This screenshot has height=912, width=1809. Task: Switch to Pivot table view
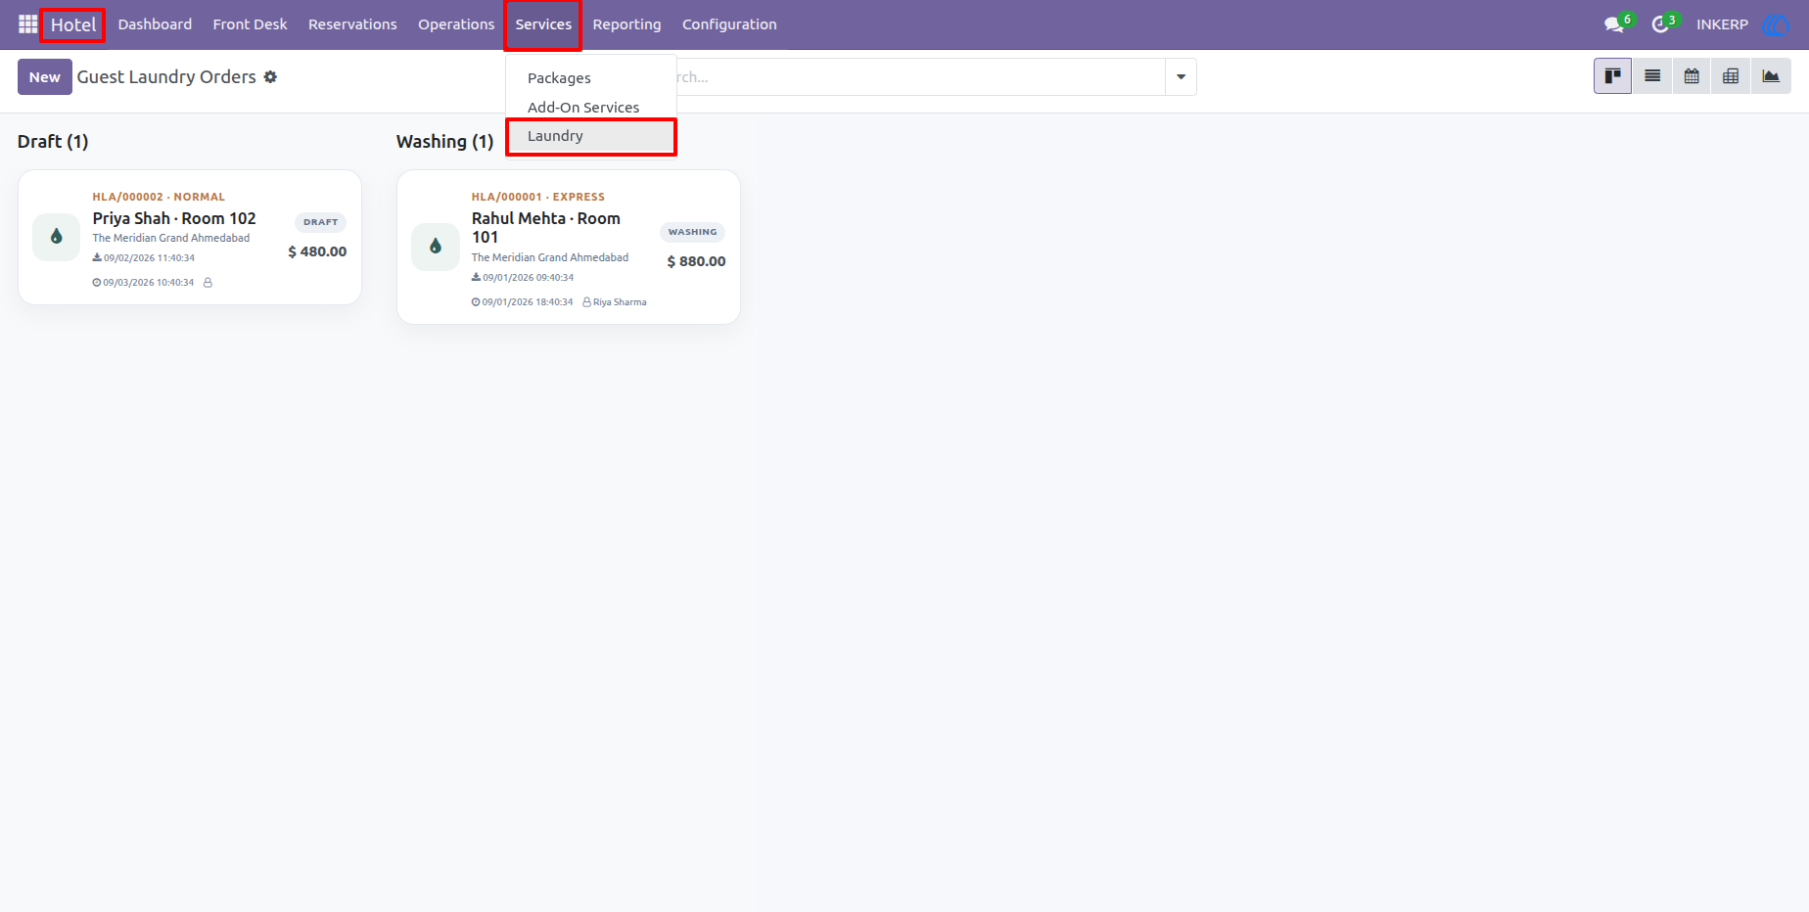pos(1731,76)
